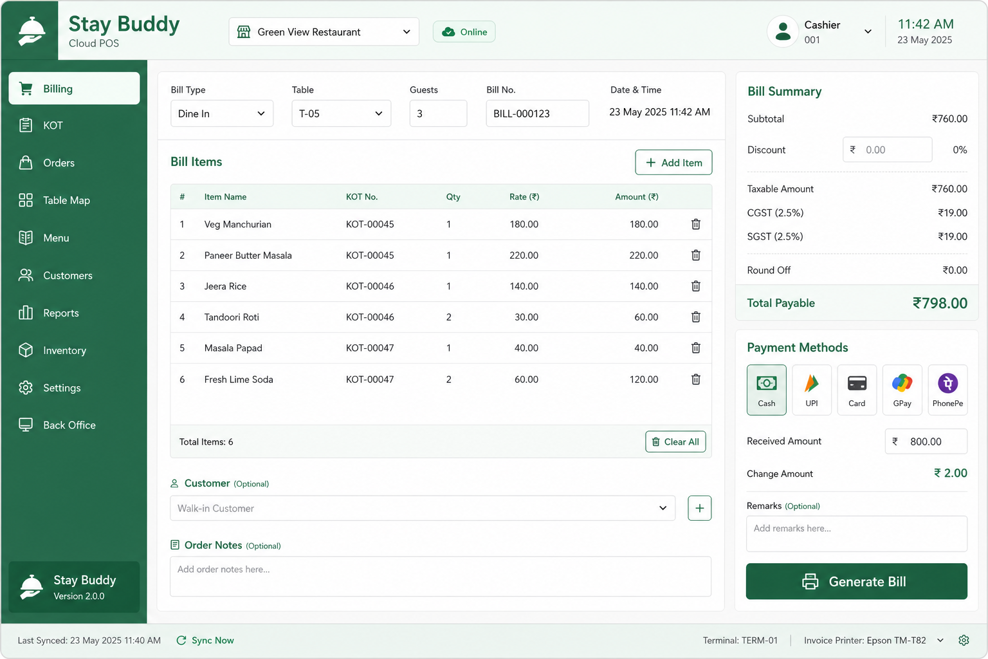This screenshot has height=659, width=988.
Task: Choose Card payment method
Action: tap(857, 390)
